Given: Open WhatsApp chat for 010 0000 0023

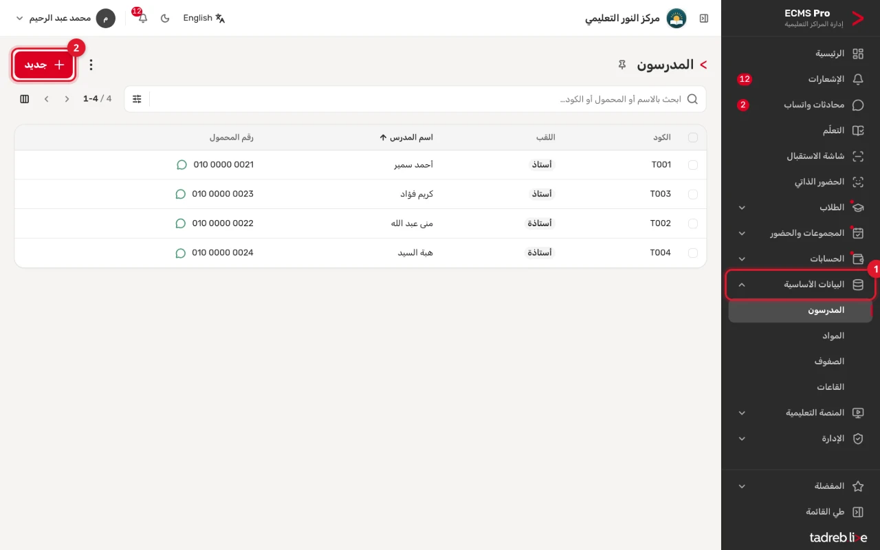Looking at the screenshot, I should point(181,194).
